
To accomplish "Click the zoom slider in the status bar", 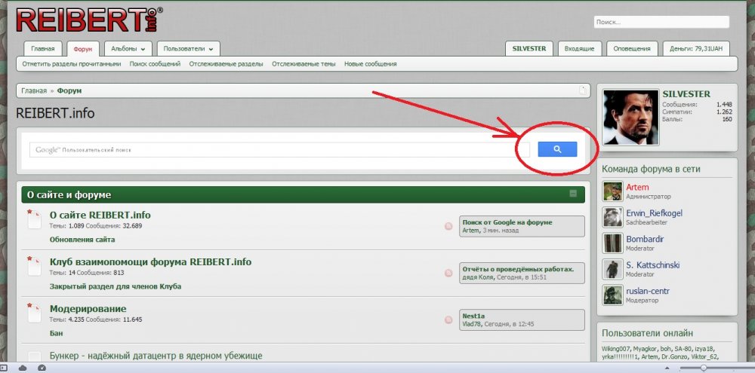I will (x=704, y=368).
